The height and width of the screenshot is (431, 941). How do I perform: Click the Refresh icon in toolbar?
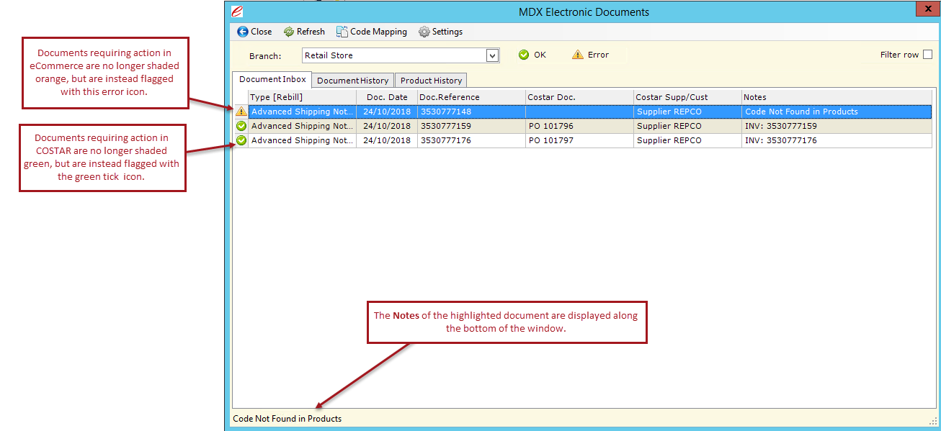[x=289, y=32]
